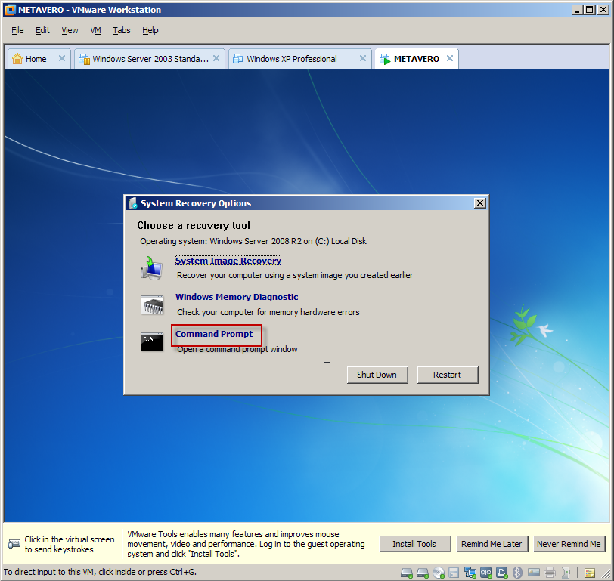Click the System Recovery Options title icon

coord(133,203)
